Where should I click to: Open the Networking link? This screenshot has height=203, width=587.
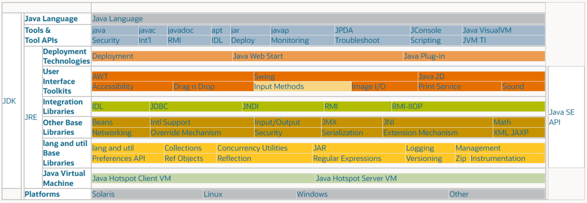click(x=112, y=132)
